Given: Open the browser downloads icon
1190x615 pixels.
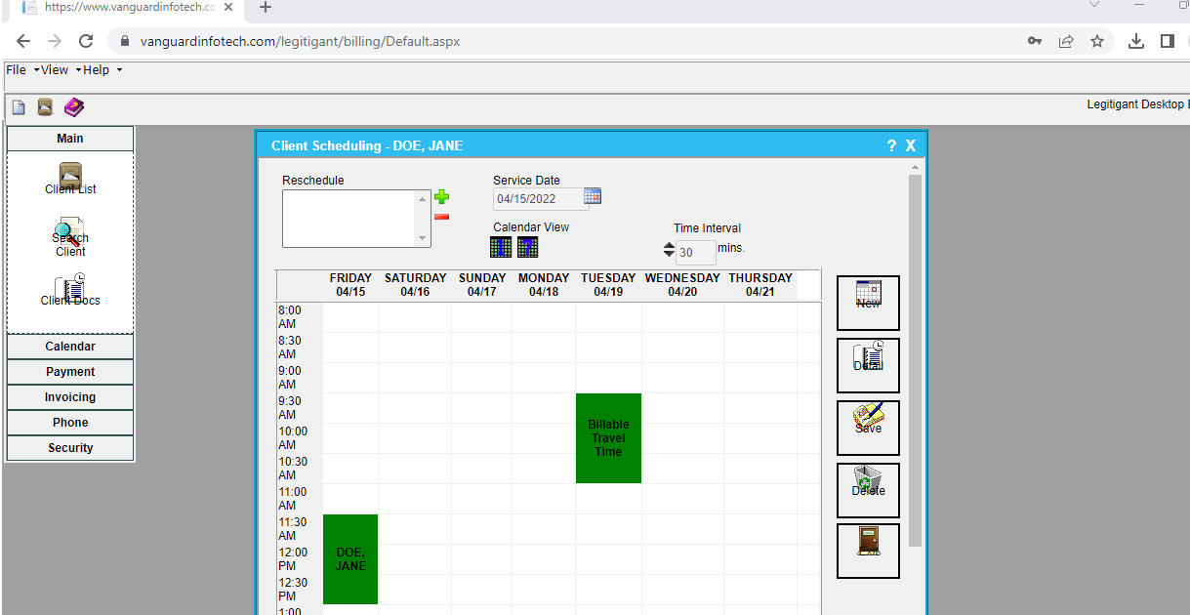Looking at the screenshot, I should pyautogui.click(x=1135, y=41).
